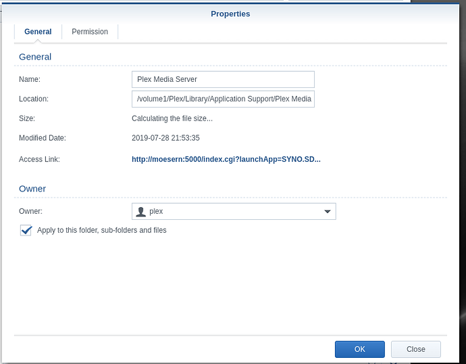
Task: Switch to the Permission tab
Action: [x=90, y=32]
